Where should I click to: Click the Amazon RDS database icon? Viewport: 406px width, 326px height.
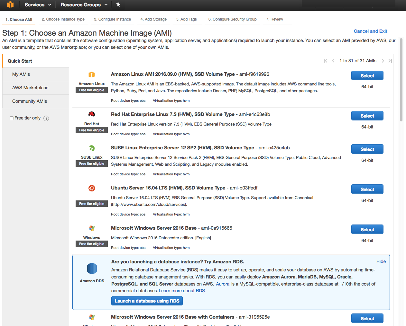coord(92,269)
